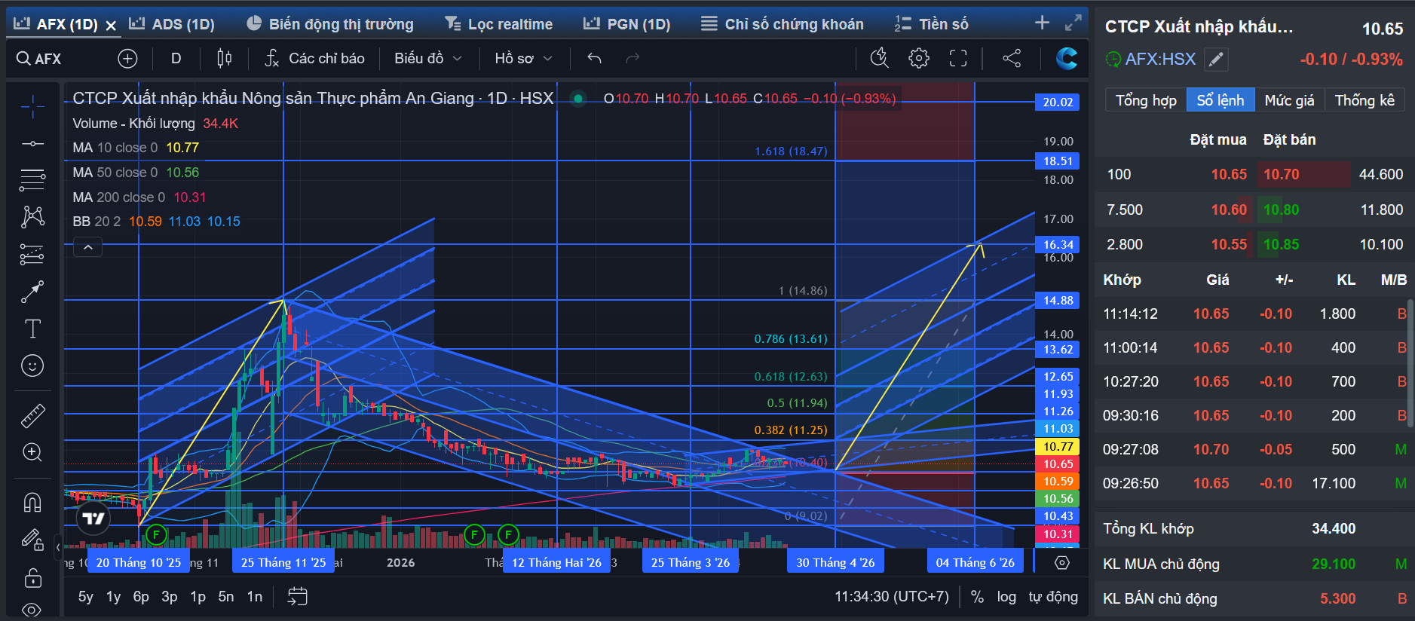Select the Tổng hợp panel tab
The image size is (1415, 621).
point(1146,100)
